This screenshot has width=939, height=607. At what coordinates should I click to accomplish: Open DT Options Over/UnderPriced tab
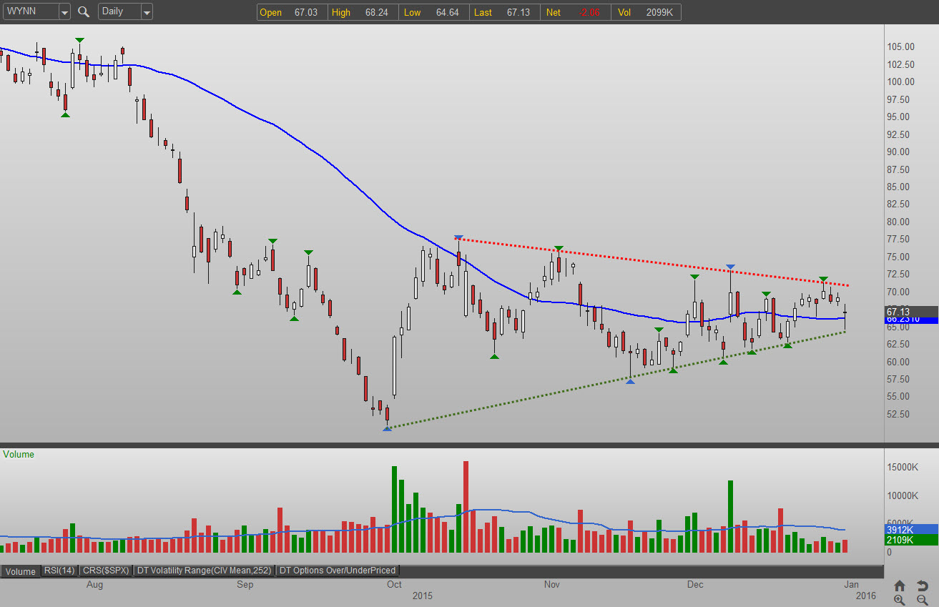pos(338,571)
